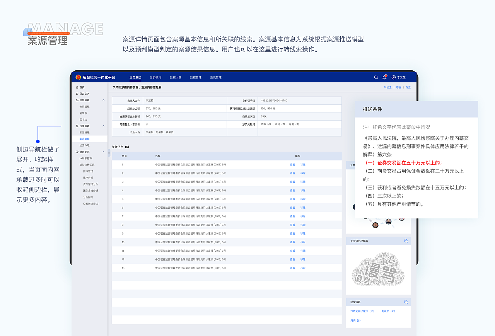
Task: Click the 金融犯罪 shield icon
Action: 77,152
